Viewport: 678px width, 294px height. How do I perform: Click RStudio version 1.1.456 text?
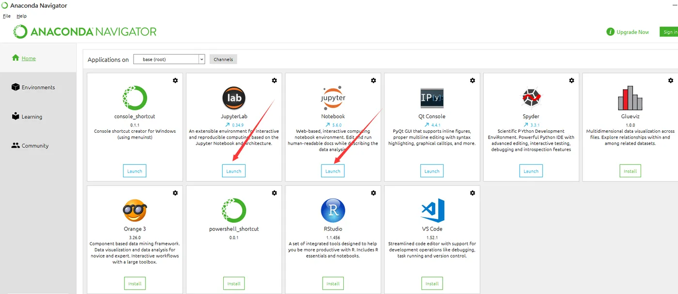pyautogui.click(x=333, y=237)
